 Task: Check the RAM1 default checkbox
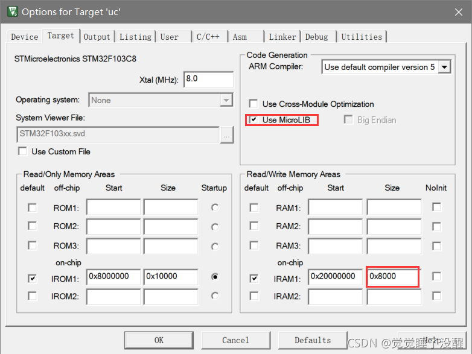click(x=254, y=207)
